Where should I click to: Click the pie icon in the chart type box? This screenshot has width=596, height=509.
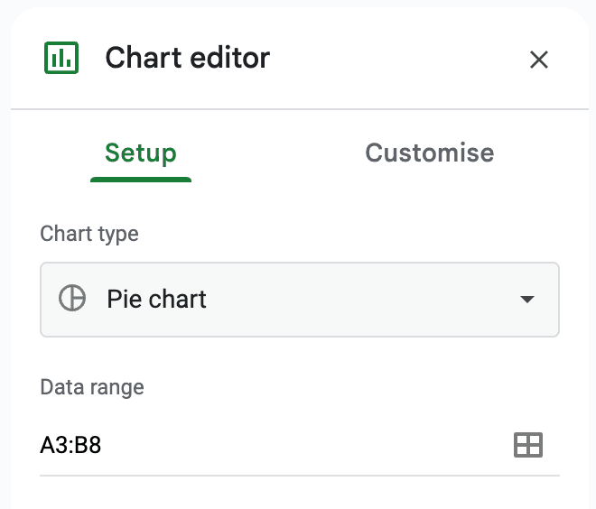72,299
